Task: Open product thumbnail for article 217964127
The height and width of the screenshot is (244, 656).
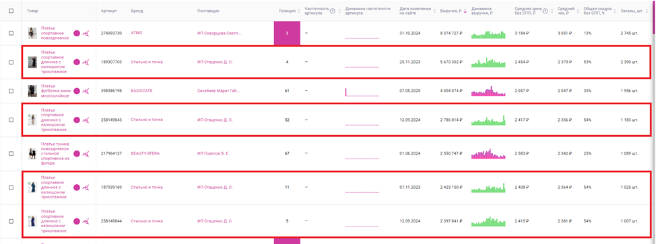Action: [32, 154]
